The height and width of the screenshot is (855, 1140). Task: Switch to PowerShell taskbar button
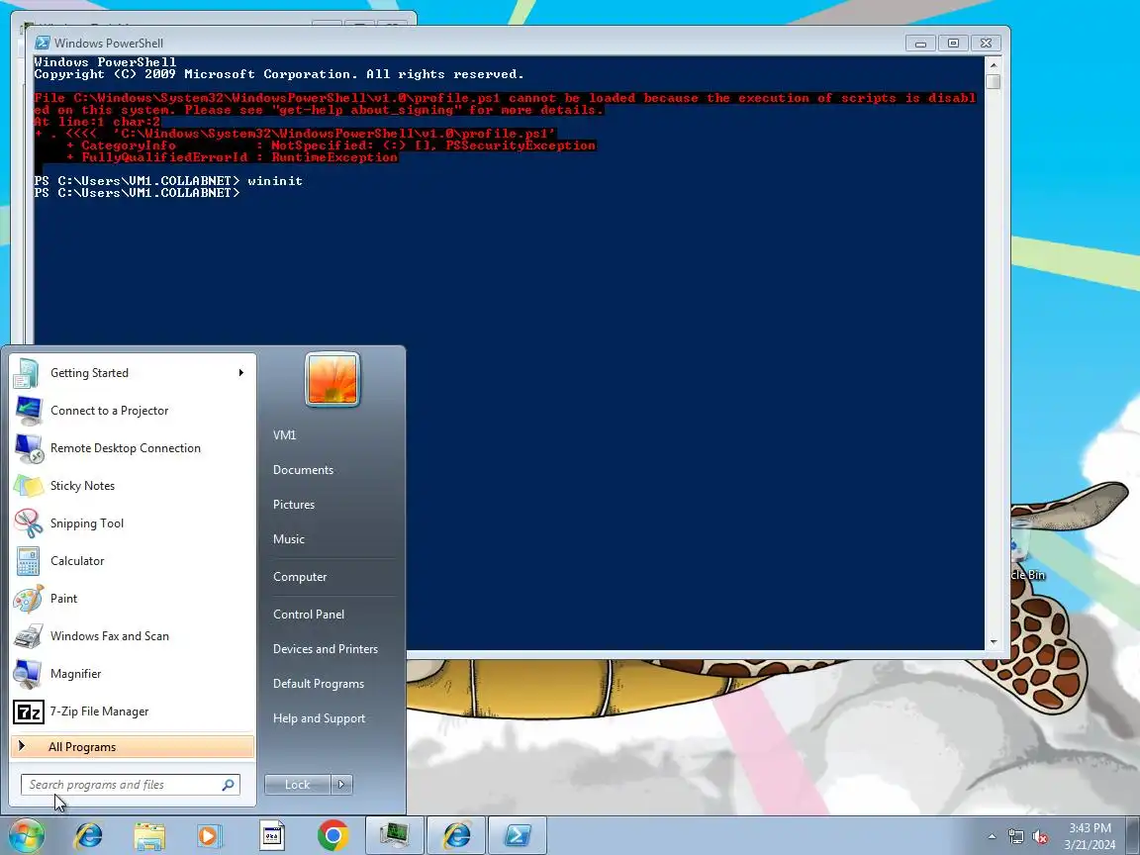[517, 836]
